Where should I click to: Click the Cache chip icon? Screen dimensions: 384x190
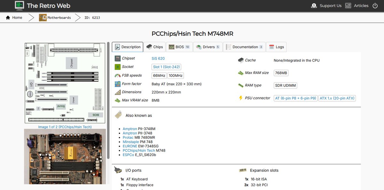pyautogui.click(x=241, y=60)
